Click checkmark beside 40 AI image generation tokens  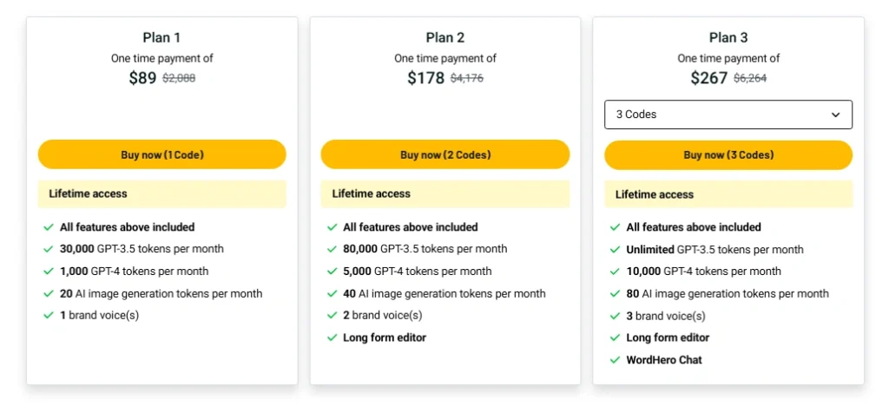tap(332, 294)
